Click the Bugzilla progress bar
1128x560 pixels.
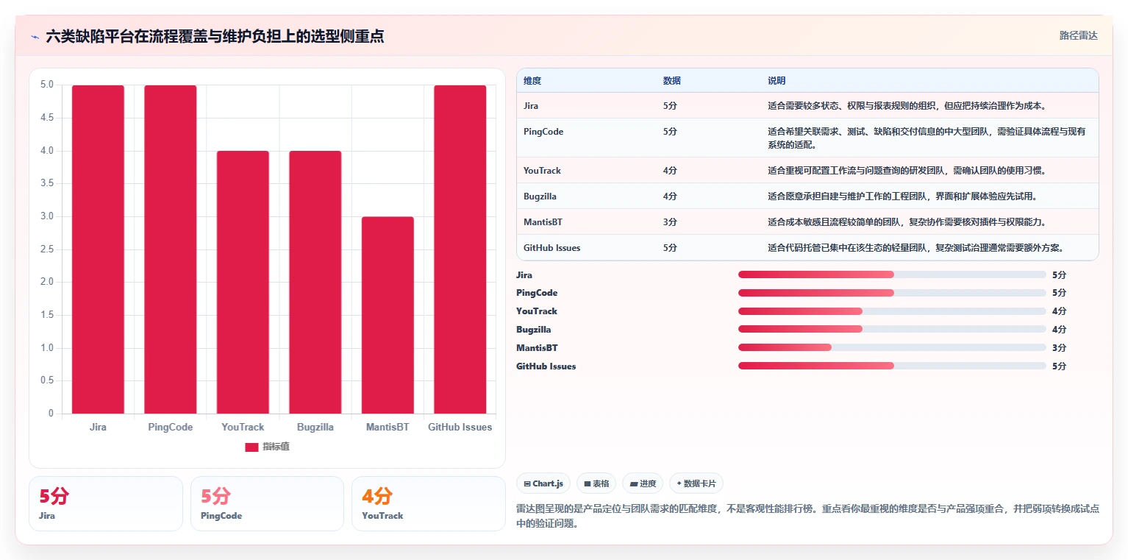coord(892,330)
